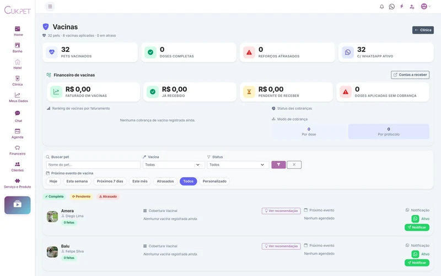This screenshot has width=441, height=276.
Task: Click the Nome do pet search field
Action: [93, 164]
